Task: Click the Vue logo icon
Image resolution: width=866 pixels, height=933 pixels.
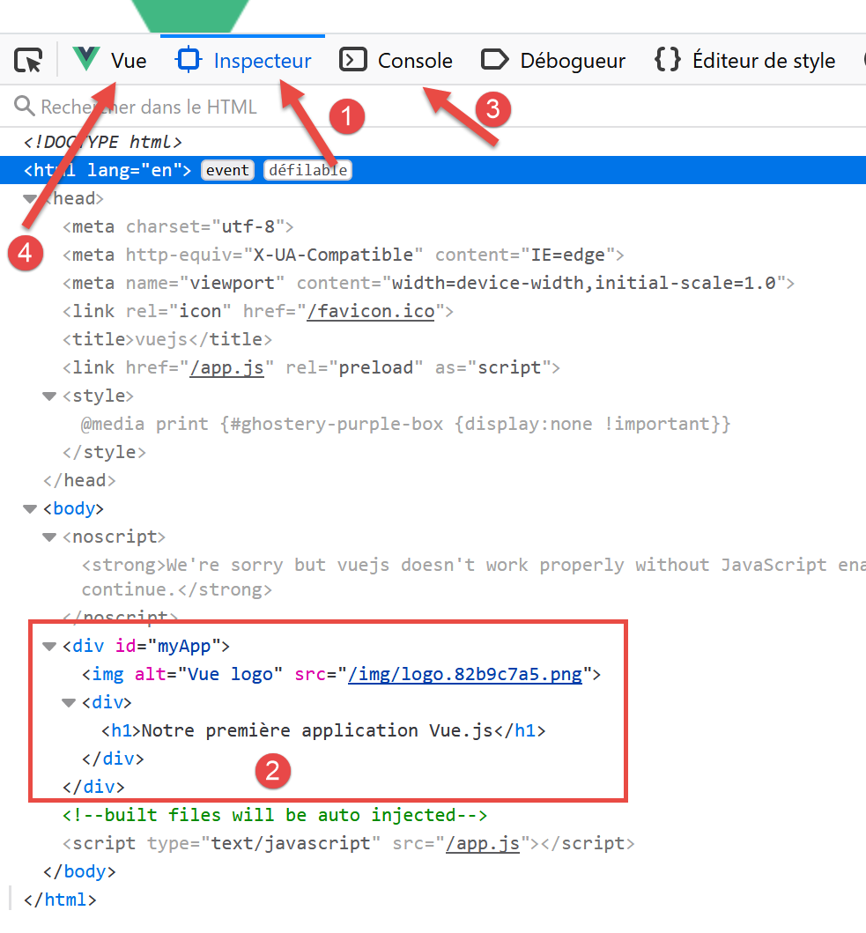Action: pos(86,60)
